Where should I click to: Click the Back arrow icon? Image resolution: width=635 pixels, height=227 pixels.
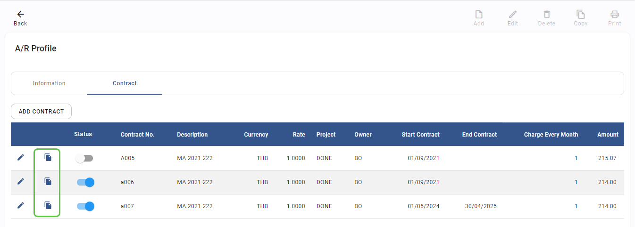tap(20, 14)
